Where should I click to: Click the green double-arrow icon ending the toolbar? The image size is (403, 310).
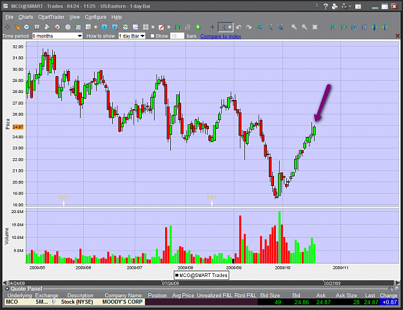pos(385,27)
